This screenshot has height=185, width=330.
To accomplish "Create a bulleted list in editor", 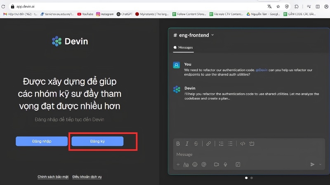I will [230, 143].
